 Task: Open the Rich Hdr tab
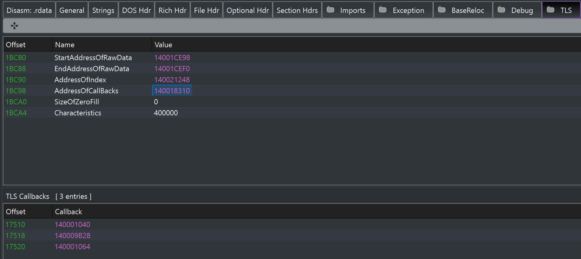(x=172, y=10)
